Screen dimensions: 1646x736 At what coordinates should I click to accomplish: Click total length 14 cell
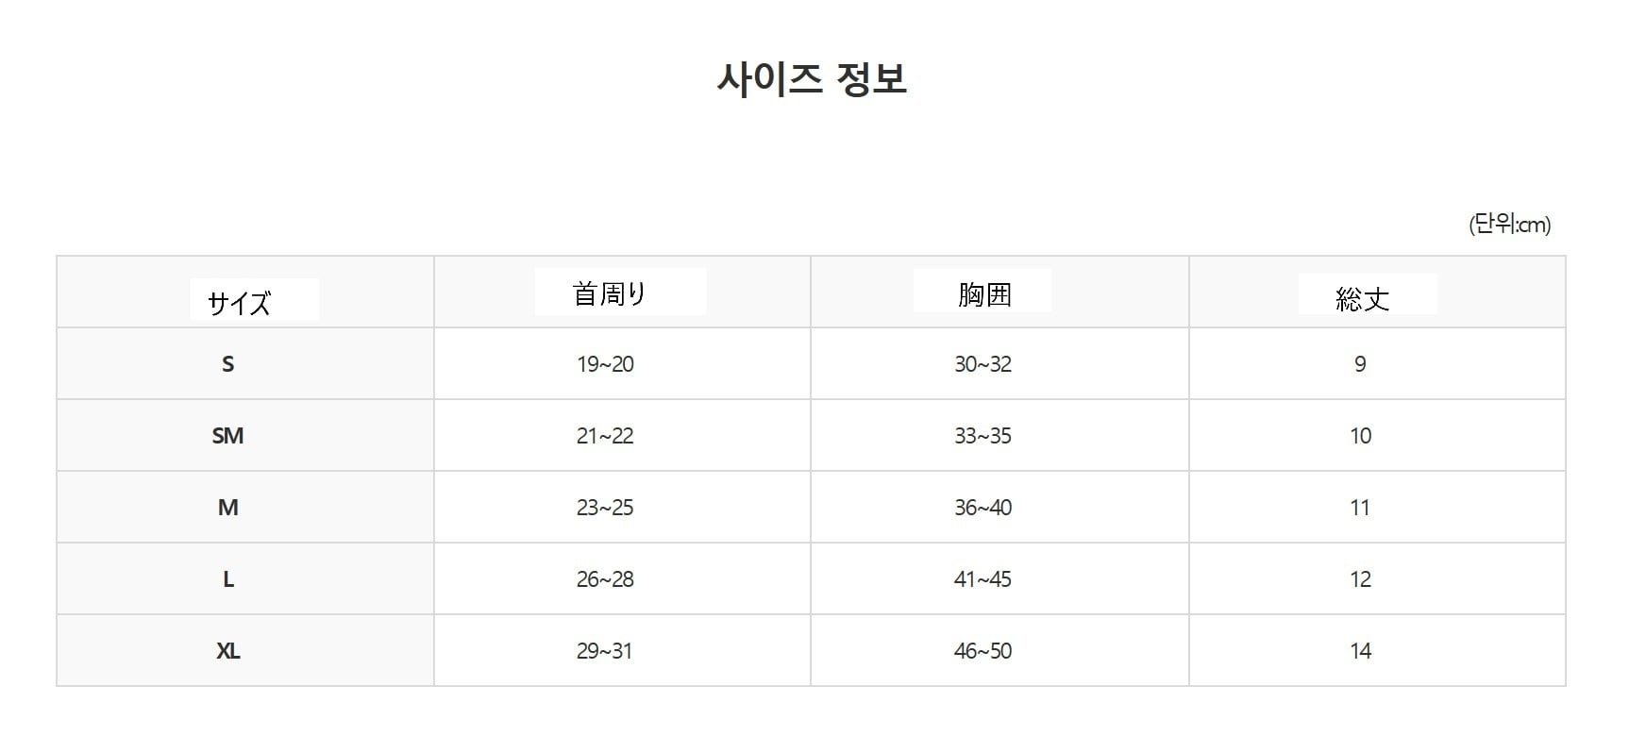pos(1377,651)
